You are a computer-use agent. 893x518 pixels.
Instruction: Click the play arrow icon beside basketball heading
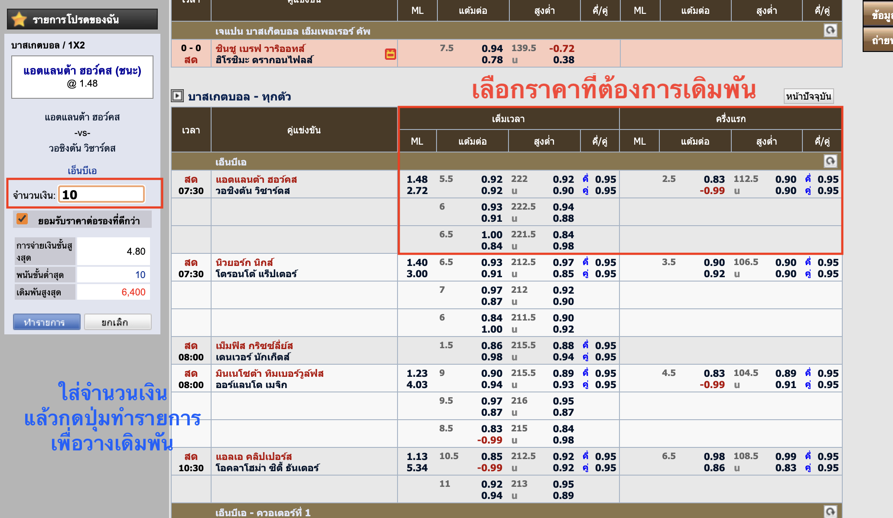tap(177, 96)
